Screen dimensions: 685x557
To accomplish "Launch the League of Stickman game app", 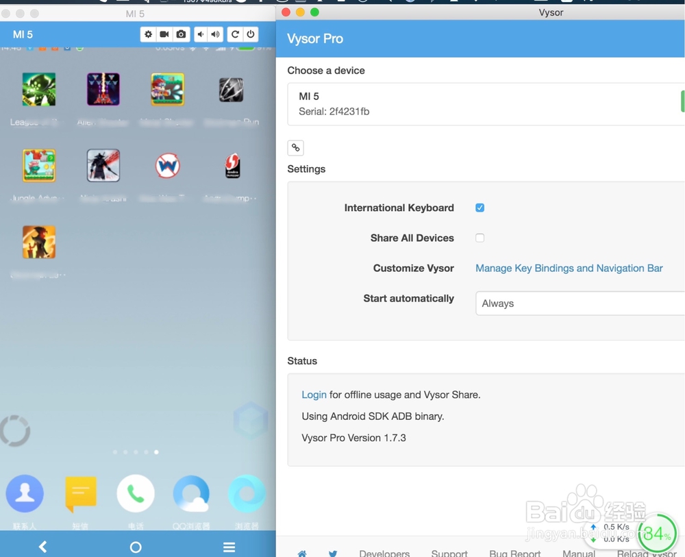I will click(x=39, y=90).
